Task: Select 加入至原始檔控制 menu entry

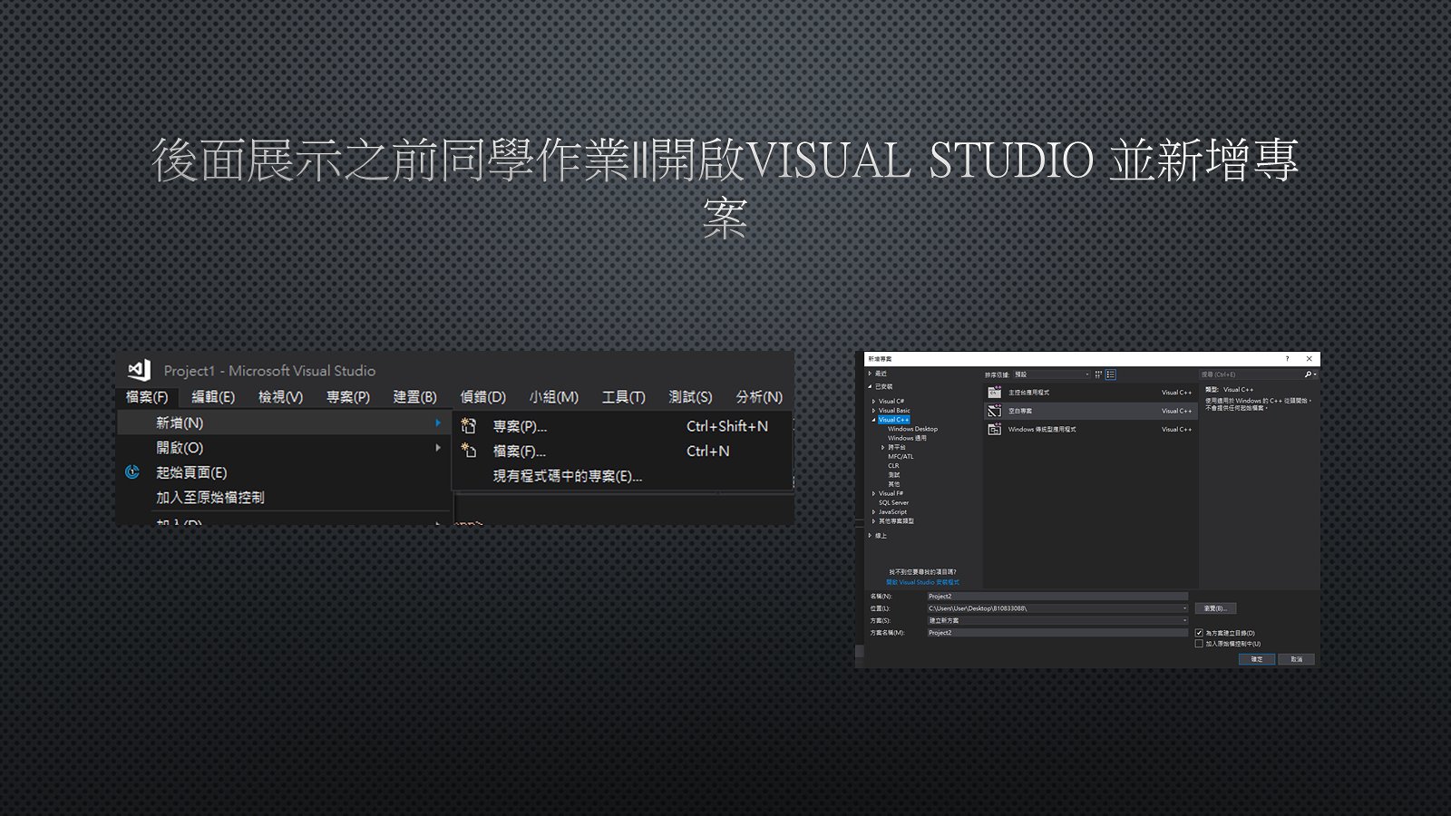Action: (284, 497)
